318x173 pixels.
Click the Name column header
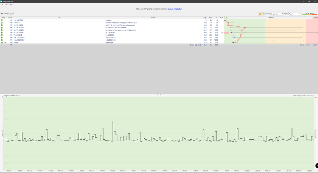pyautogui.click(x=153, y=17)
